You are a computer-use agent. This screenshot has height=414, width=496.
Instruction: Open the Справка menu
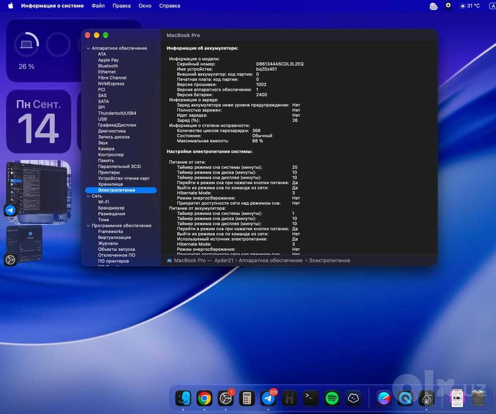pos(169,6)
